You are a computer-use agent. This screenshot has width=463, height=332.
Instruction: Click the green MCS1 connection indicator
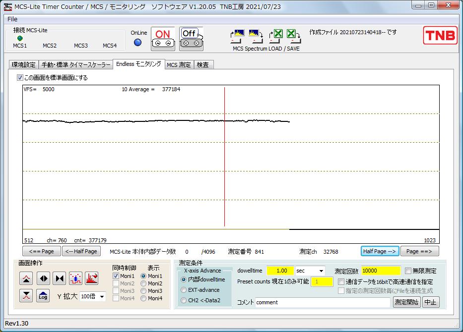[20, 38]
